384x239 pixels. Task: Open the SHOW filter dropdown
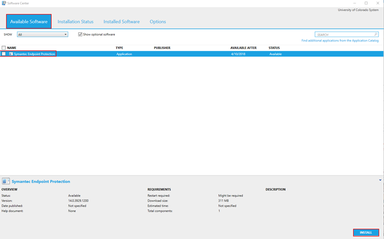point(42,35)
